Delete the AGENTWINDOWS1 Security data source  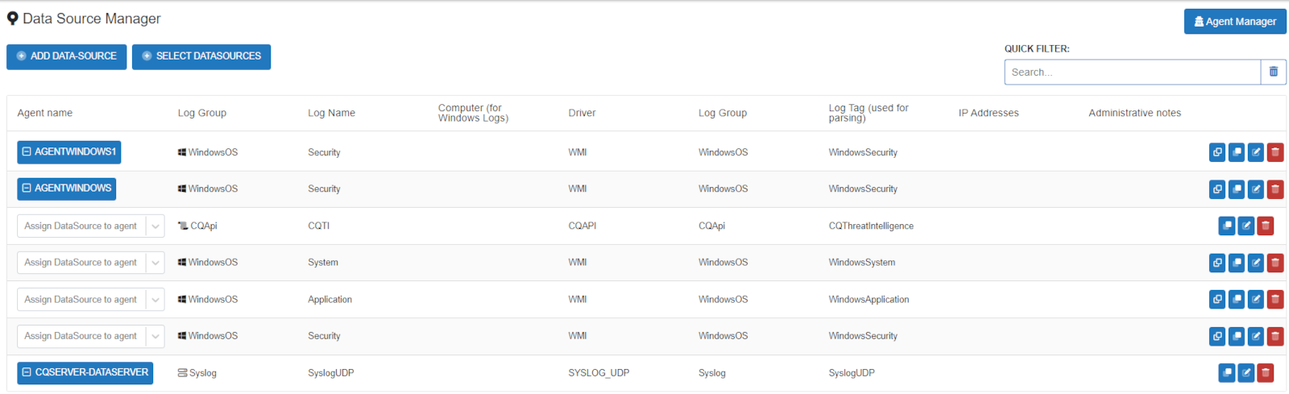(x=1275, y=152)
